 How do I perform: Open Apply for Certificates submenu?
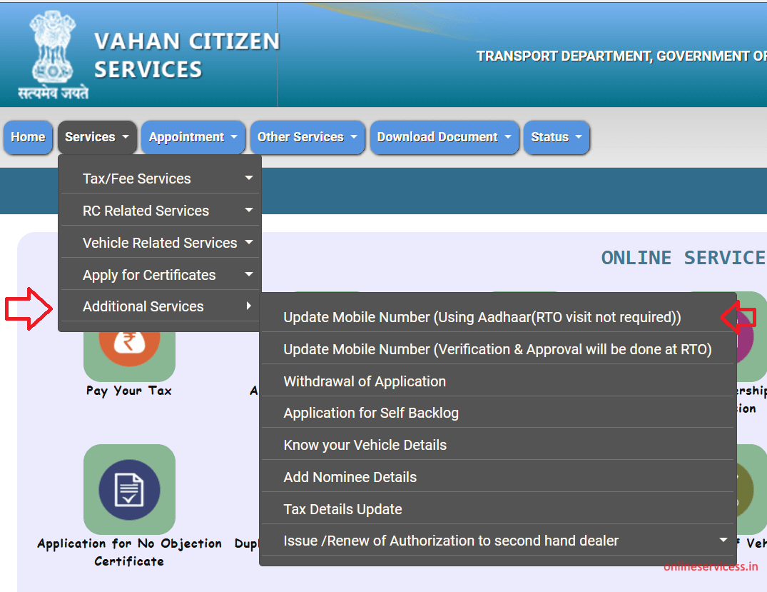160,275
